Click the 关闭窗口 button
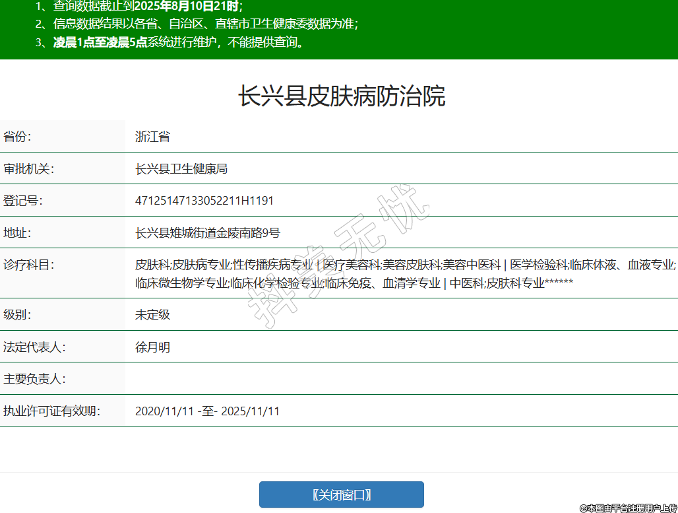This screenshot has height=513, width=678. tap(341, 495)
